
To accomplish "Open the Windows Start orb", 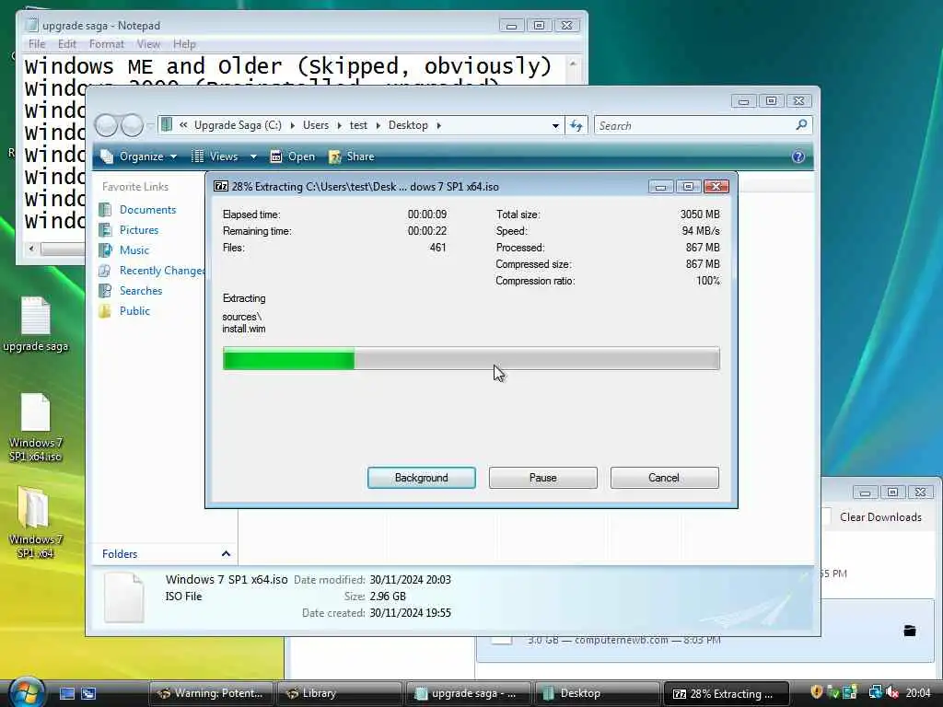I will point(26,692).
